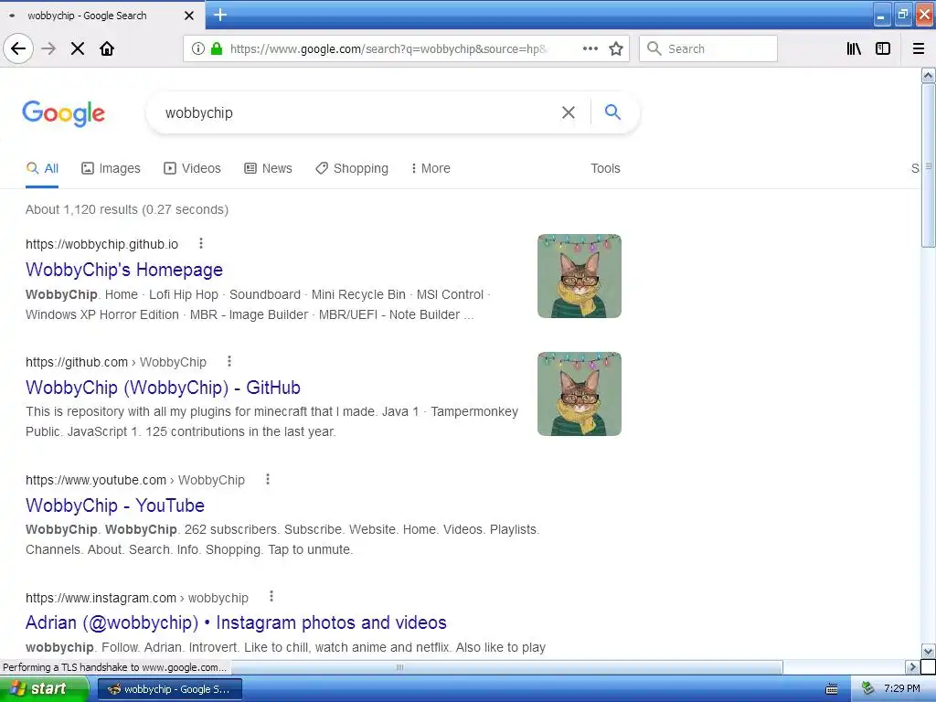Viewport: 936px width, 702px height.
Task: Click the youtube.com › WobbyChip breadcrumb
Action: click(x=135, y=480)
